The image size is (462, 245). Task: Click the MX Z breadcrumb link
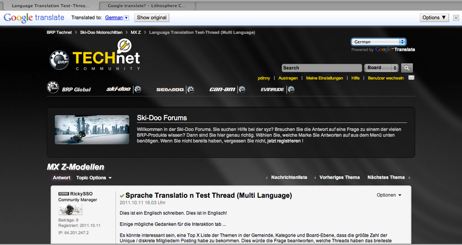click(x=136, y=32)
